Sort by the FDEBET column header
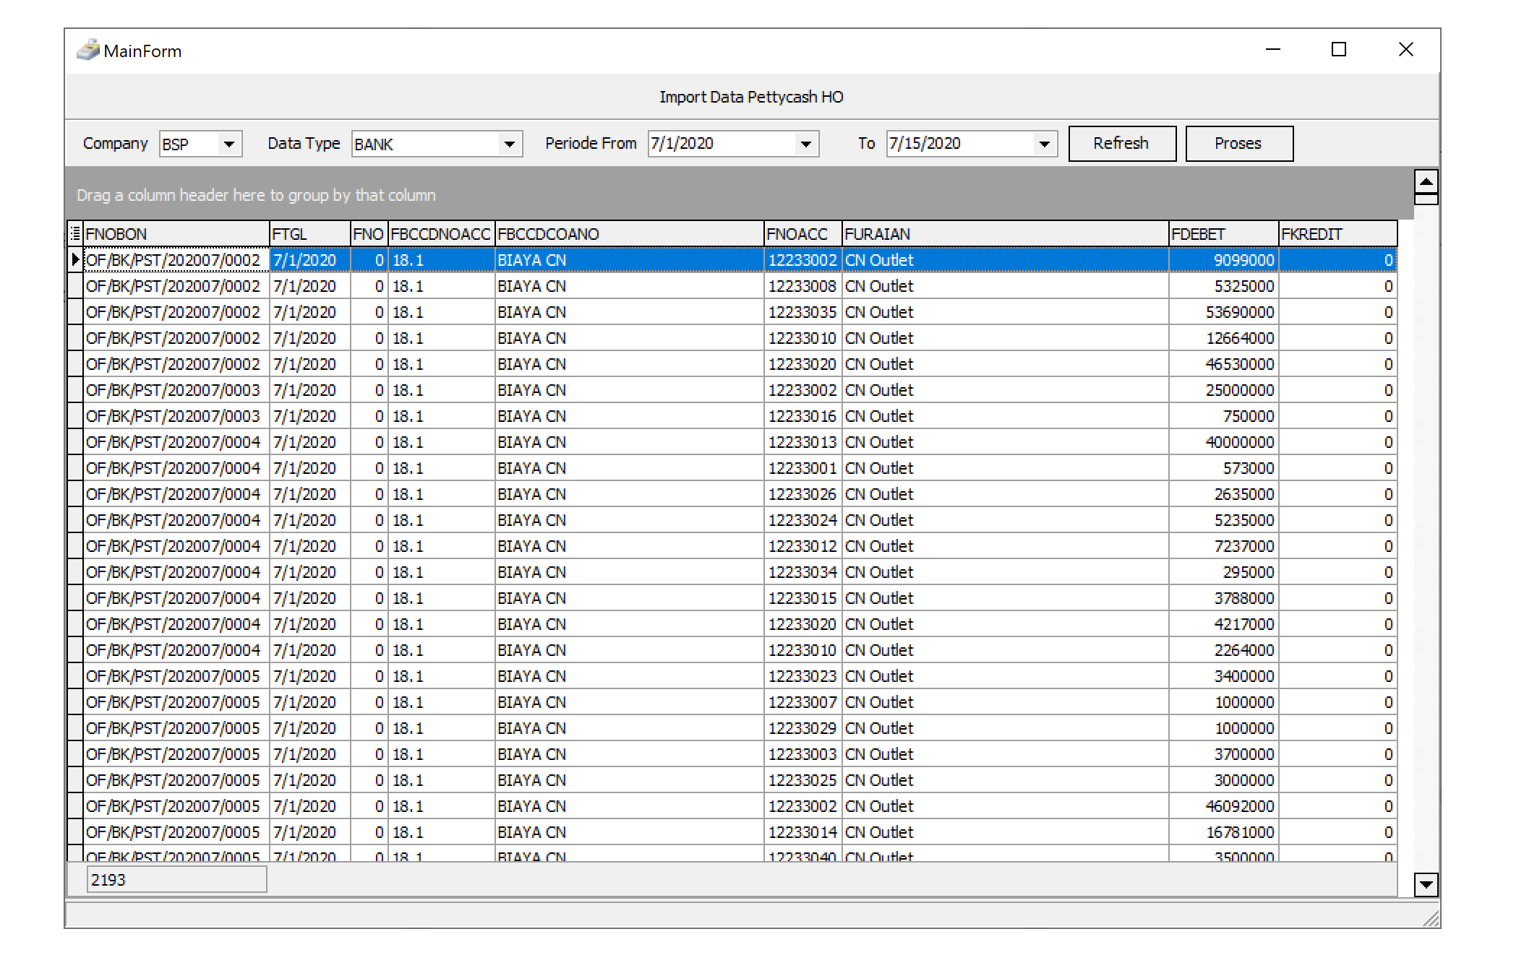The width and height of the screenshot is (1524, 968). point(1223,234)
